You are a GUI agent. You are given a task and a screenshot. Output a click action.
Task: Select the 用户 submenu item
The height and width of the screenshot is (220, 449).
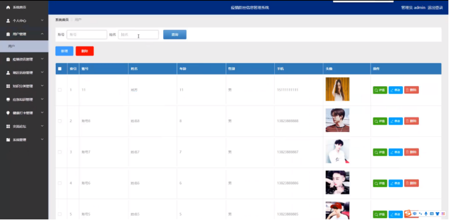(24, 46)
